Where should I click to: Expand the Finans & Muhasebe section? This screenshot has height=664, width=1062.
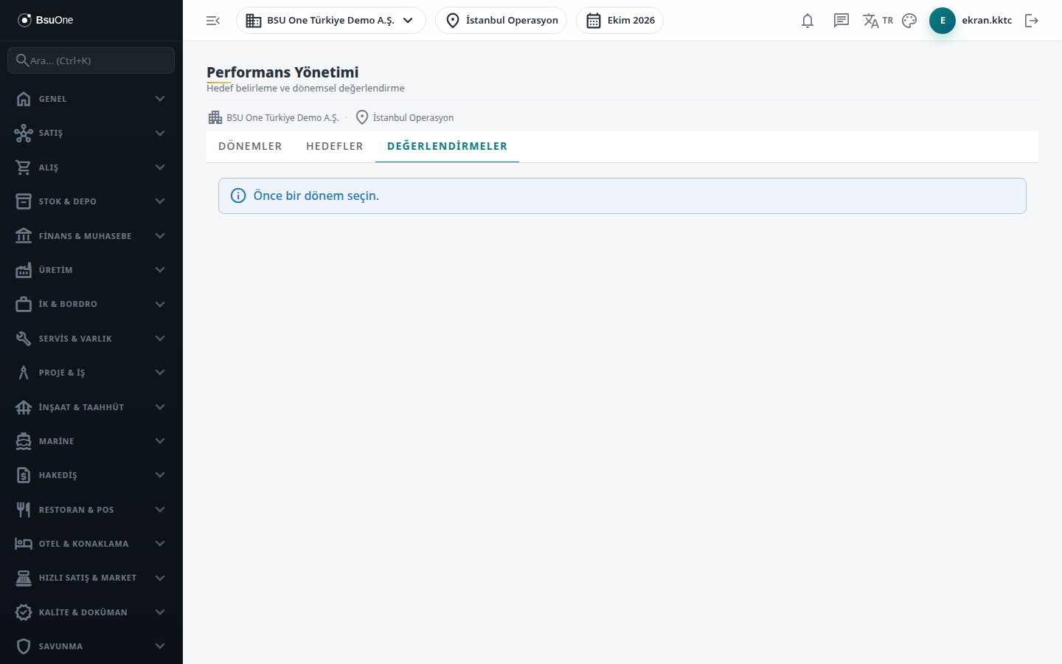(x=91, y=236)
